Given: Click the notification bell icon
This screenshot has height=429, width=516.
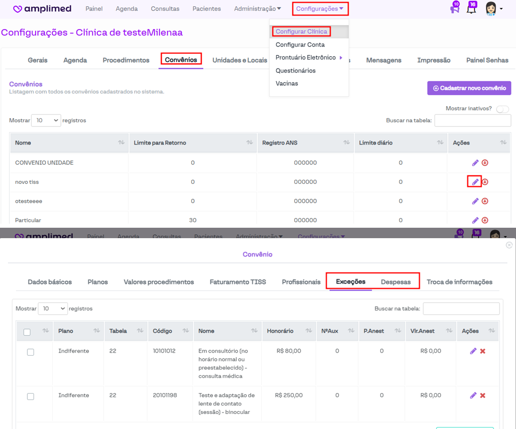Looking at the screenshot, I should [x=471, y=9].
